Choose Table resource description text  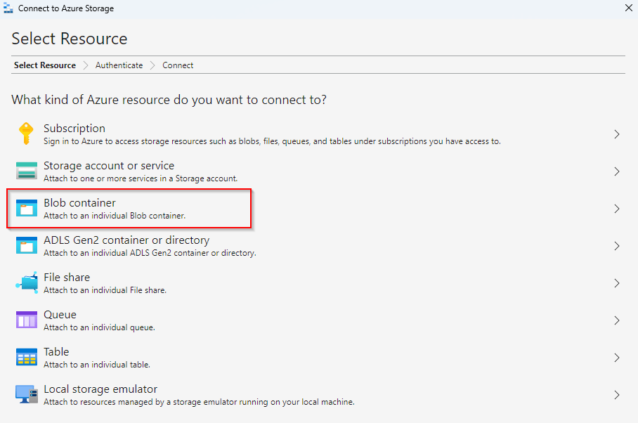(x=97, y=365)
